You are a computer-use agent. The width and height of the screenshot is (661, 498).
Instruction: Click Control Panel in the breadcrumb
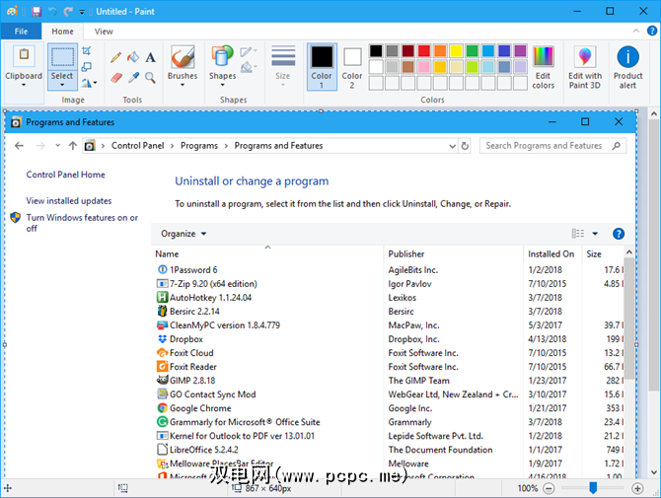click(137, 146)
